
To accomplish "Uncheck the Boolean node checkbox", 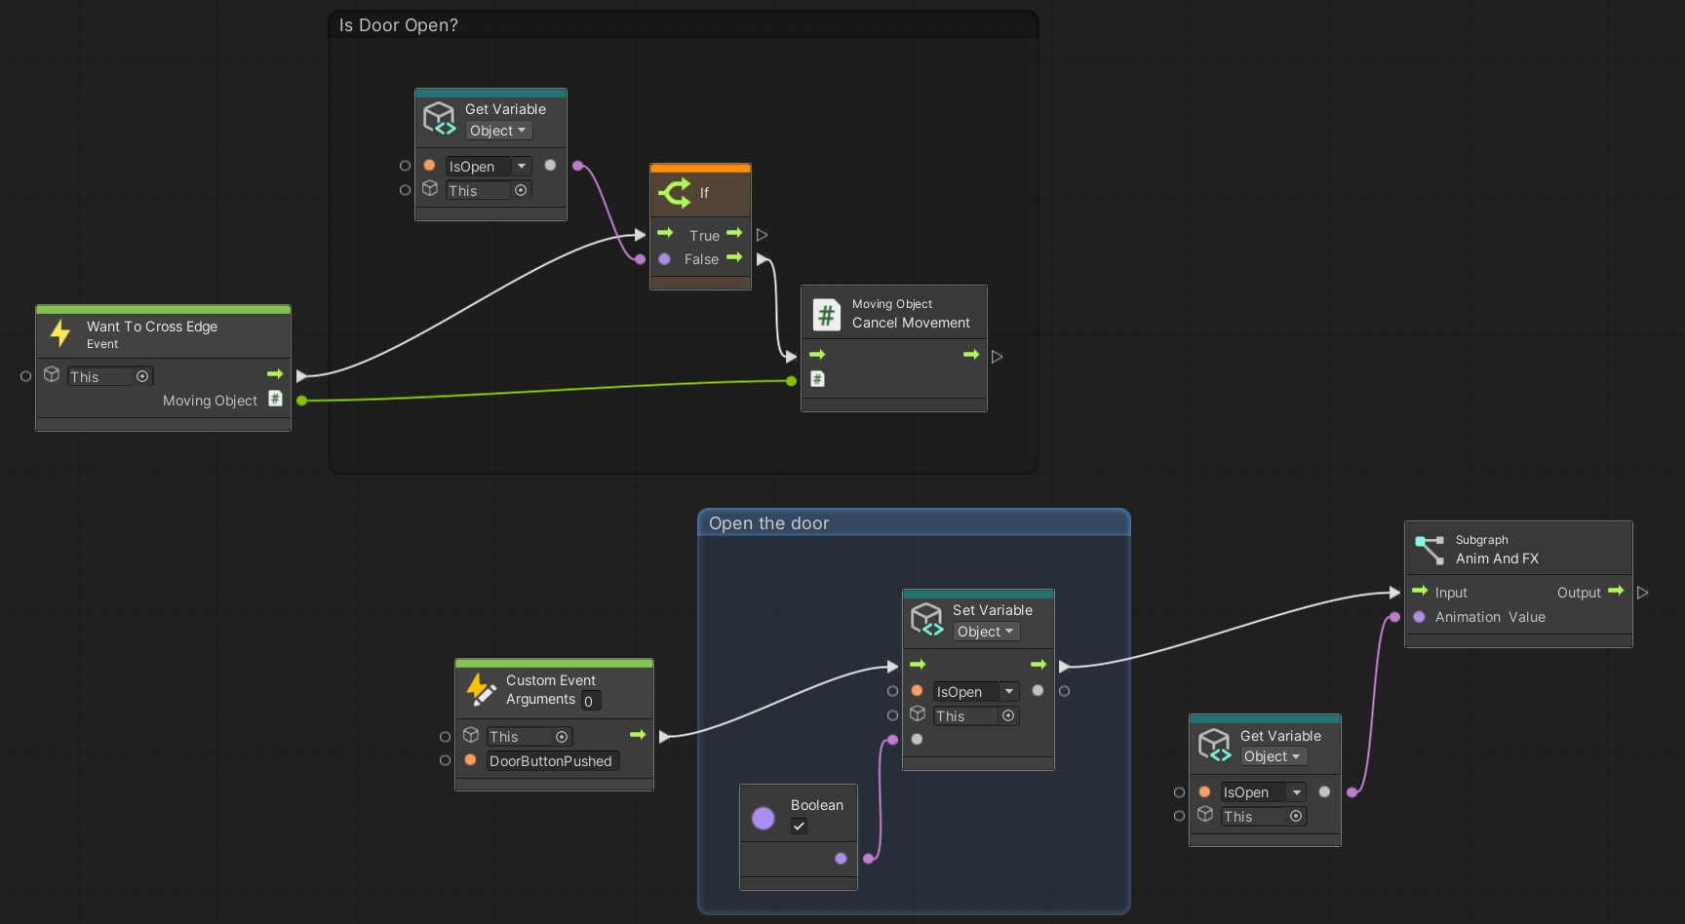I will coord(799,826).
